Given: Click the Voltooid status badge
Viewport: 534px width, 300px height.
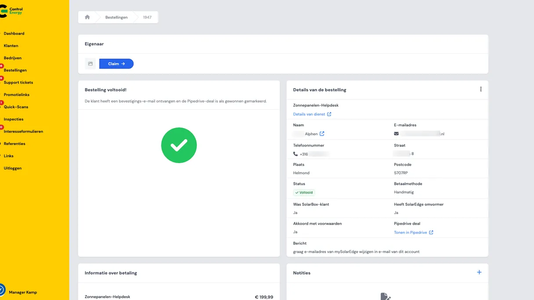Looking at the screenshot, I should [x=304, y=193].
